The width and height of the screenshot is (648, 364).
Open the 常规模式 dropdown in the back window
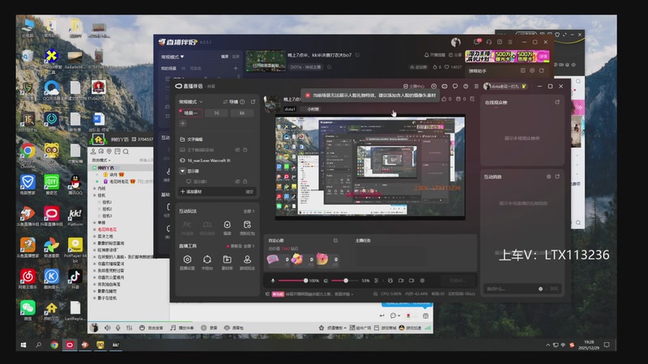[x=173, y=57]
